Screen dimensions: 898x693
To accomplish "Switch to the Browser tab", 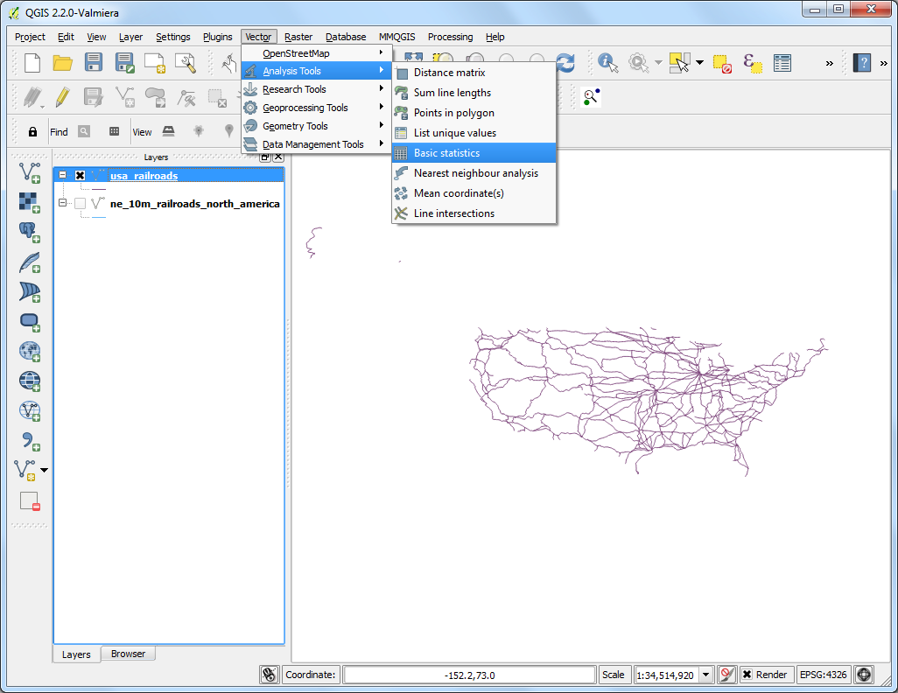I will click(x=128, y=654).
